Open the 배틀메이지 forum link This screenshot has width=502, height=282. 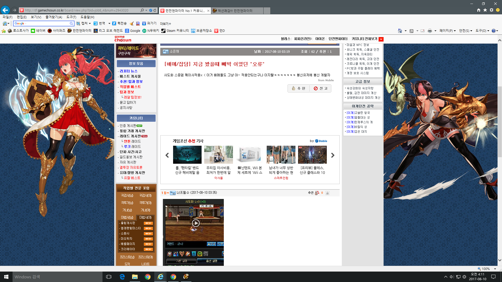pyautogui.click(x=128, y=244)
